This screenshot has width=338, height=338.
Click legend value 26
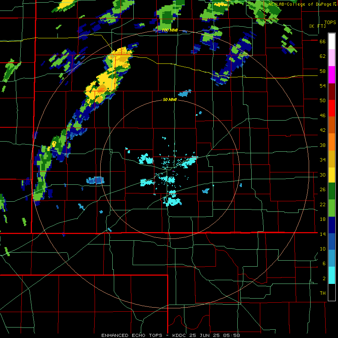[323, 190]
